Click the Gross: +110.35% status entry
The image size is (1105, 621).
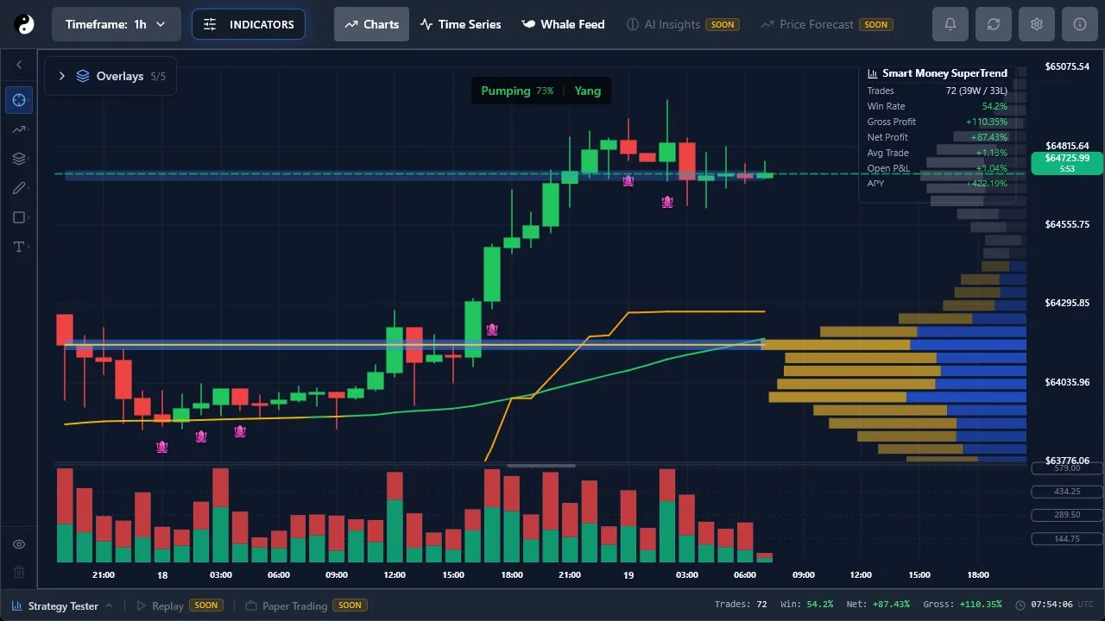[x=963, y=605]
